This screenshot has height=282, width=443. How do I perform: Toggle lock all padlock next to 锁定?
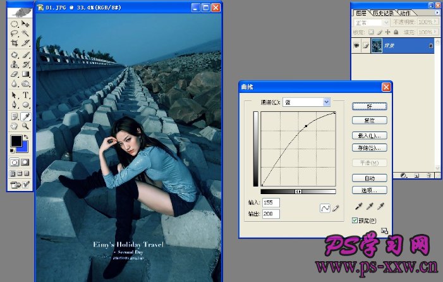(396, 32)
